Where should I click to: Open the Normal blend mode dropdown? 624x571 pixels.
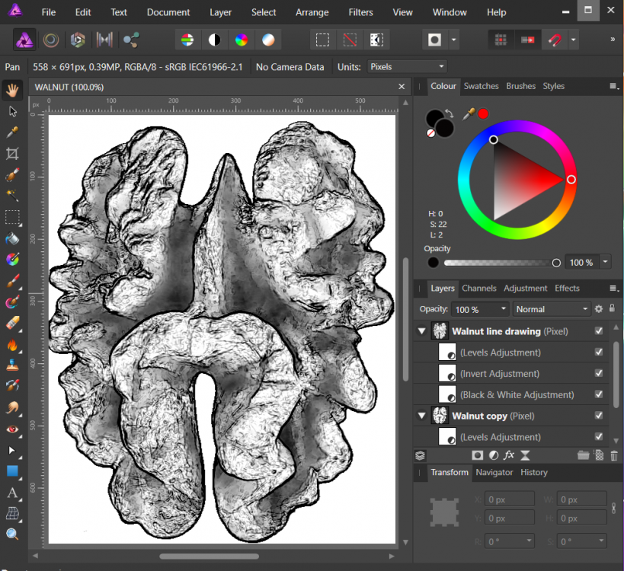pyautogui.click(x=552, y=309)
